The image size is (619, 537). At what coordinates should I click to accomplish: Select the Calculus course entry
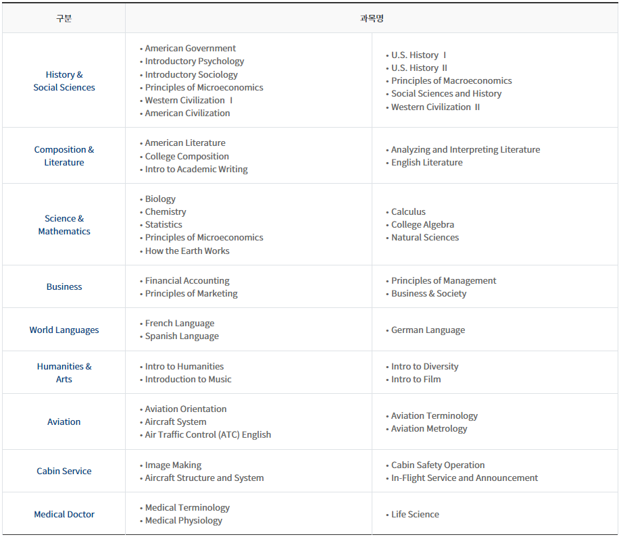[408, 212]
